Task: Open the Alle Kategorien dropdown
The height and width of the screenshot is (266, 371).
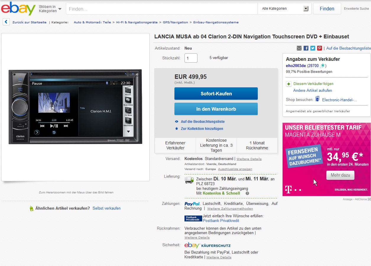Action: tap(284, 9)
